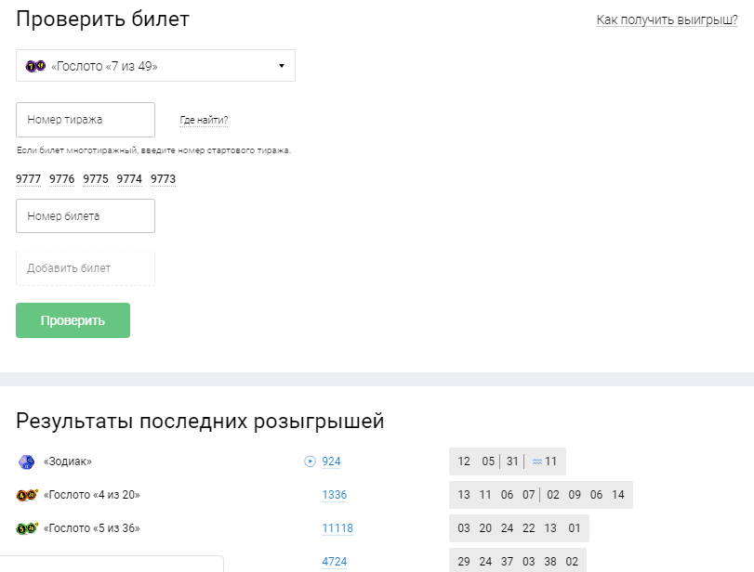Image resolution: width=754 pixels, height=572 pixels.
Task: Open the lottery selection dropdown «Гослото «7 из 49»
Action: point(155,65)
